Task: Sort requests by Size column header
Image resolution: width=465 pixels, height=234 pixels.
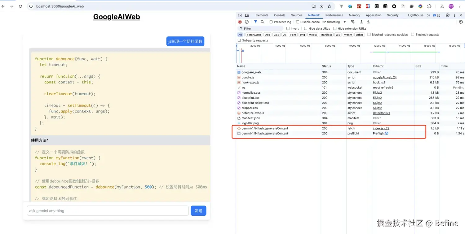Action: tap(427, 66)
